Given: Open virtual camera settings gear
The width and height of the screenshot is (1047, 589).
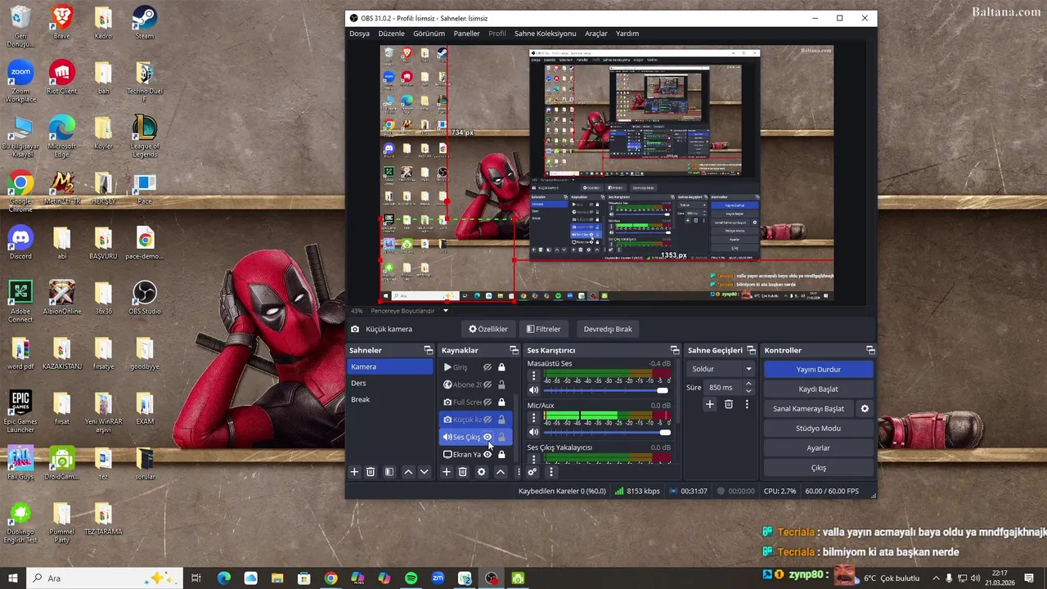Looking at the screenshot, I should click(x=865, y=408).
